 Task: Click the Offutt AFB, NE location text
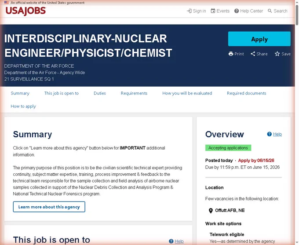(230, 210)
